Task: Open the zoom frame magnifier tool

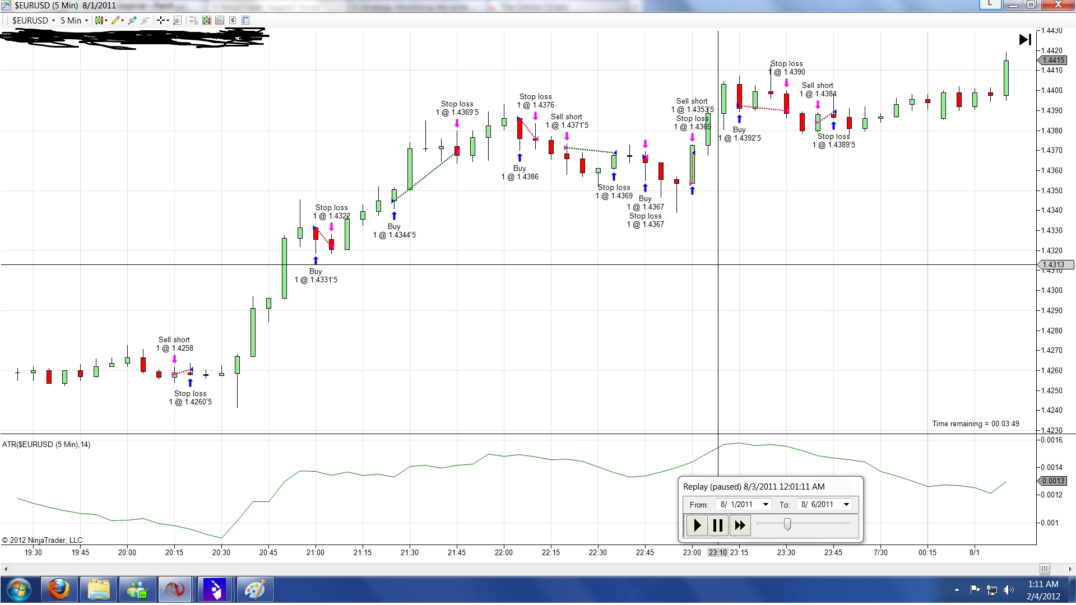Action: coord(177,20)
